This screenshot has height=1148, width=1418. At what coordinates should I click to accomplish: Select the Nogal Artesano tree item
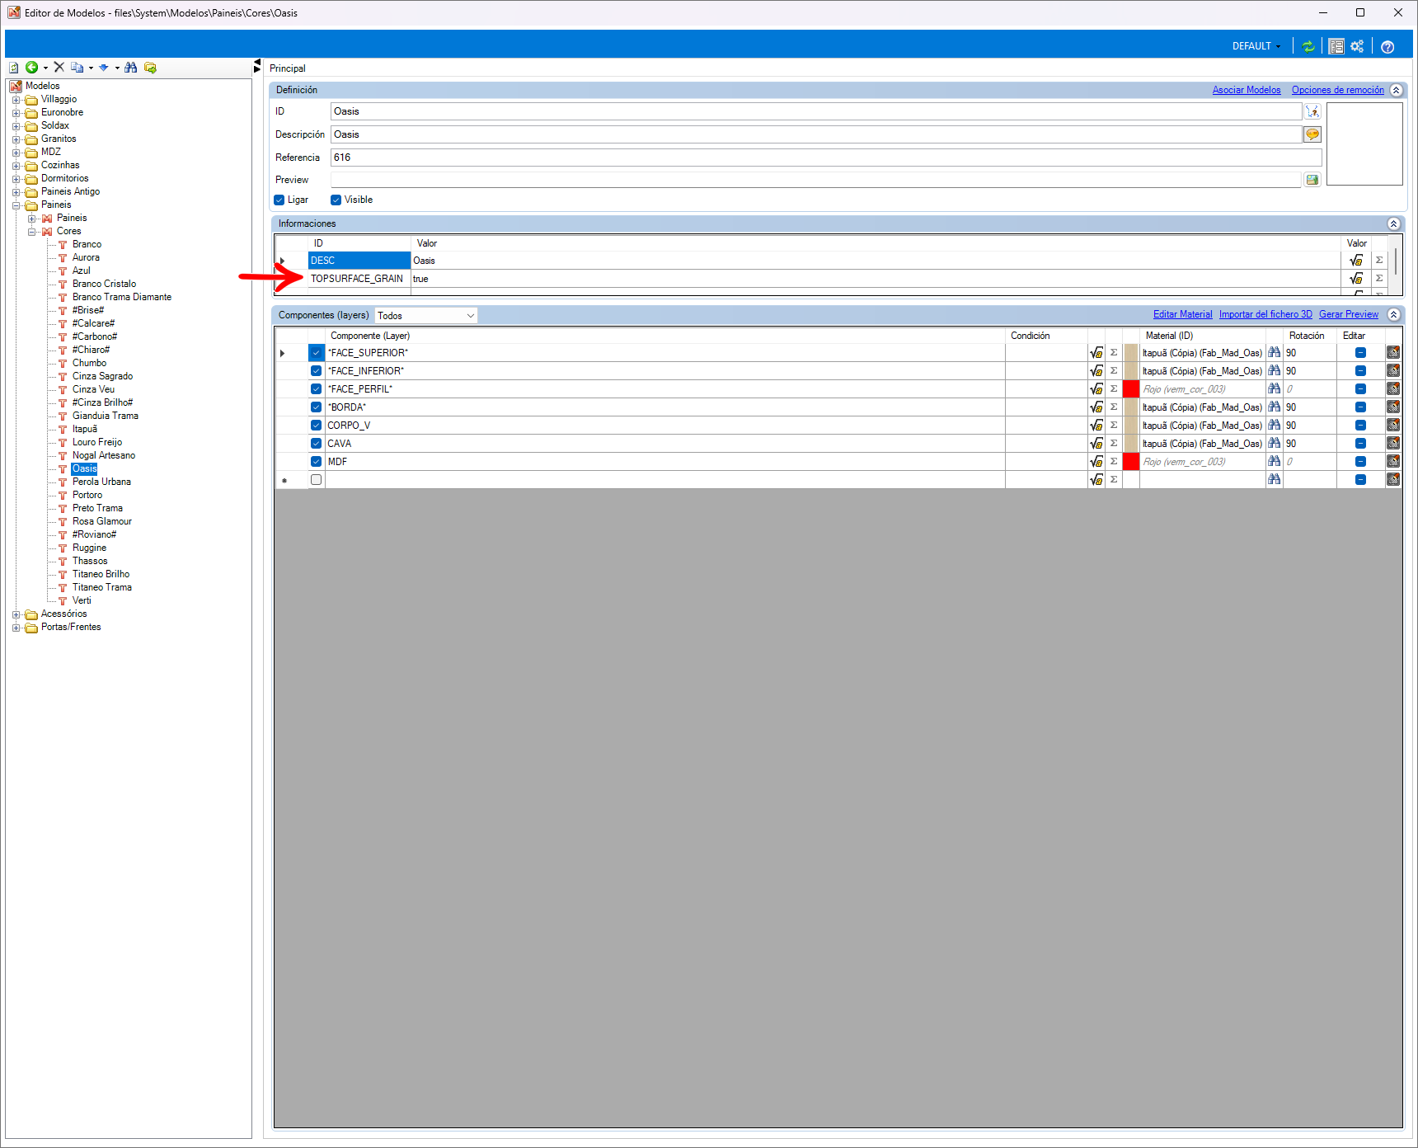(104, 455)
